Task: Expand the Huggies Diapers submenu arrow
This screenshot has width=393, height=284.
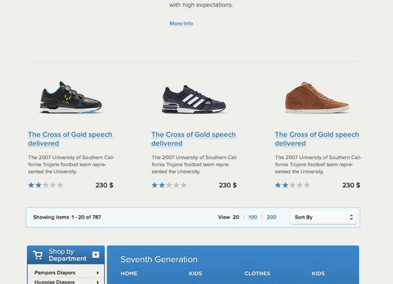Action: point(98,282)
